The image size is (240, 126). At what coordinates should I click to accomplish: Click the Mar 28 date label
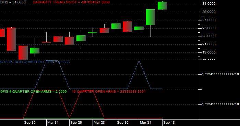99,123
